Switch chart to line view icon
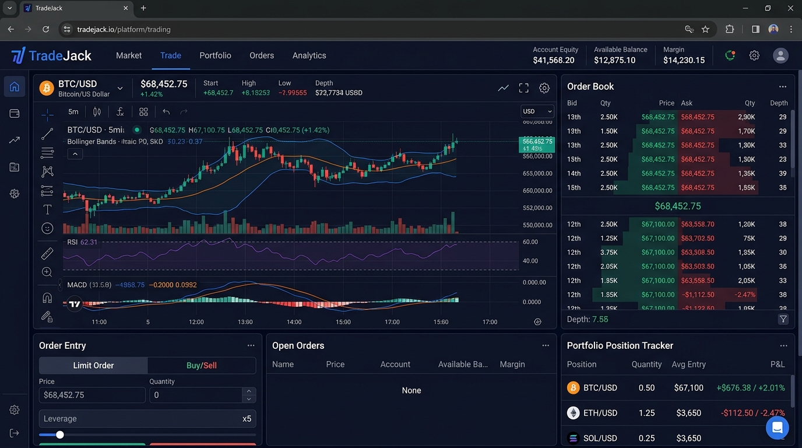This screenshot has height=448, width=802. coord(504,88)
